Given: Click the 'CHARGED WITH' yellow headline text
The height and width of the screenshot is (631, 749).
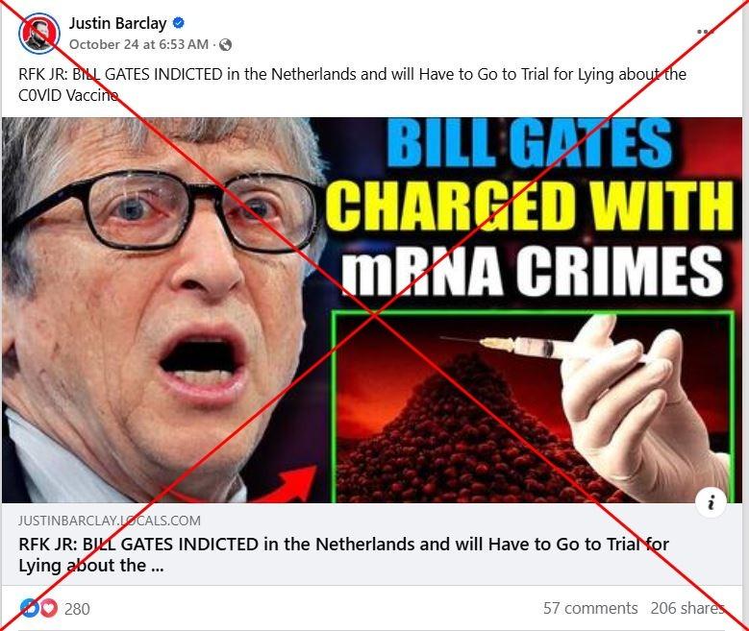Looking at the screenshot, I should click(x=531, y=206).
